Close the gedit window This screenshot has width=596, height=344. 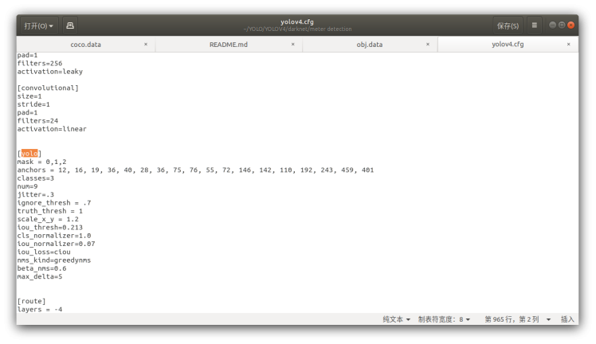click(x=571, y=25)
